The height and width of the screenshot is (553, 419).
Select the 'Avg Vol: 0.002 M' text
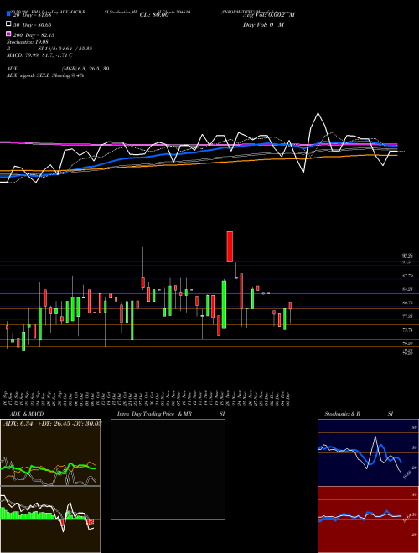269,15
